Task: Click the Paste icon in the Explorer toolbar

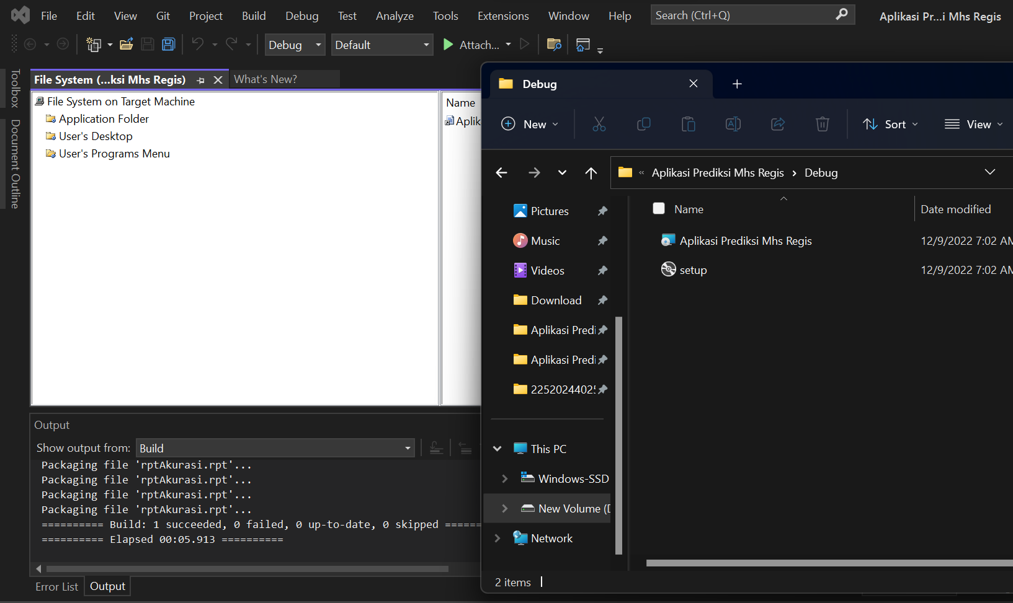Action: pyautogui.click(x=689, y=124)
